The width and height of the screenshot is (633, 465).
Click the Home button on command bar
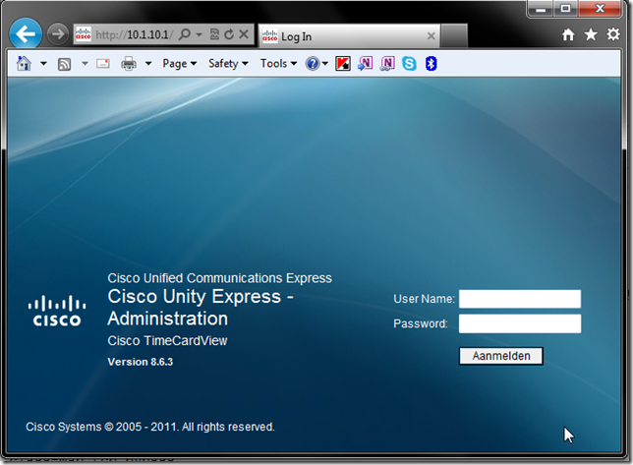coord(24,63)
